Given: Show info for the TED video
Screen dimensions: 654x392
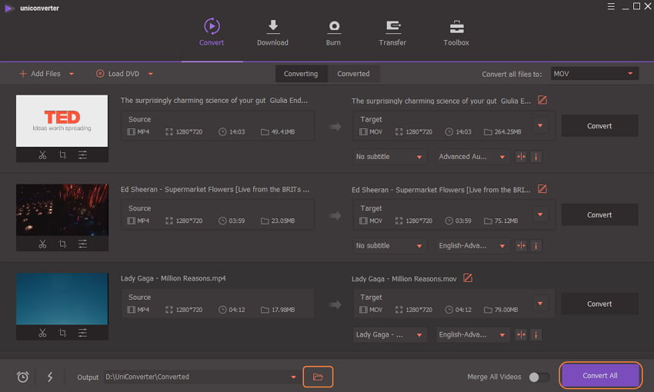Looking at the screenshot, I should [x=536, y=157].
